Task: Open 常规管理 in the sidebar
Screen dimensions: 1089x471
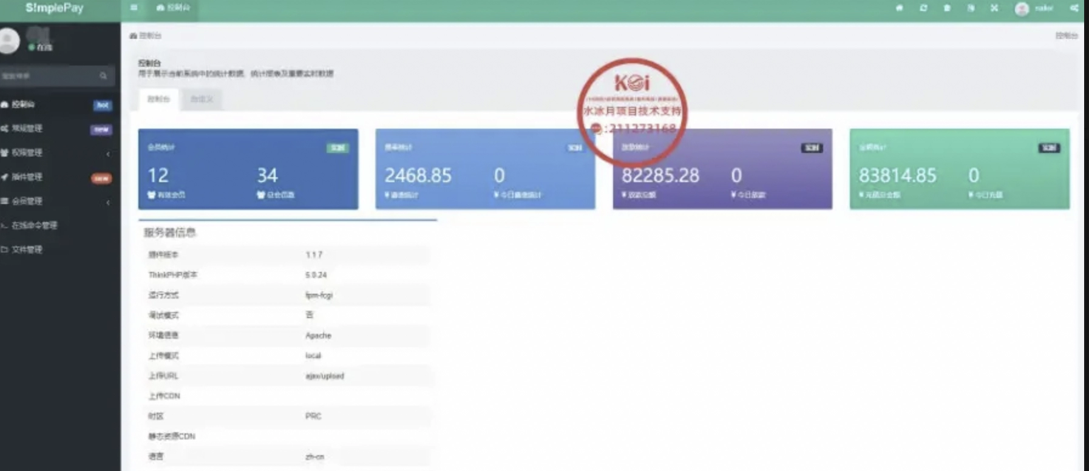Action: (x=27, y=129)
